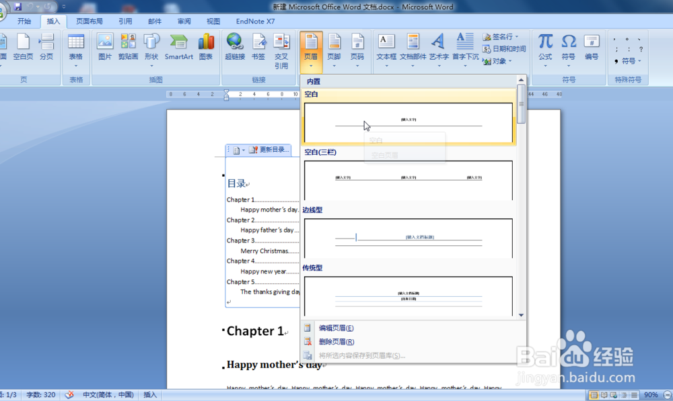Open Clip Art (剪贴画)
The image size is (673, 401).
(x=128, y=47)
